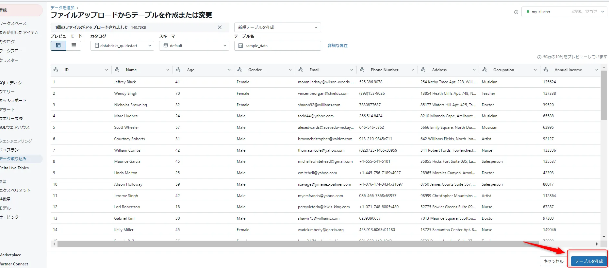
Task: Select the cell vincentmorgan@shields.com
Action: click(323, 93)
